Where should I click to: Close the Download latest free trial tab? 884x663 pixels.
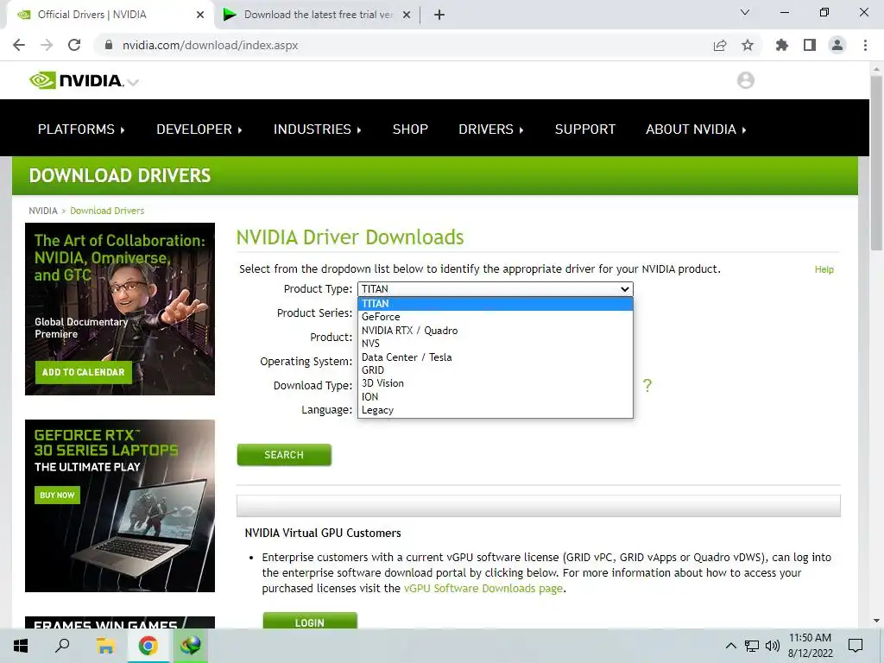(407, 15)
